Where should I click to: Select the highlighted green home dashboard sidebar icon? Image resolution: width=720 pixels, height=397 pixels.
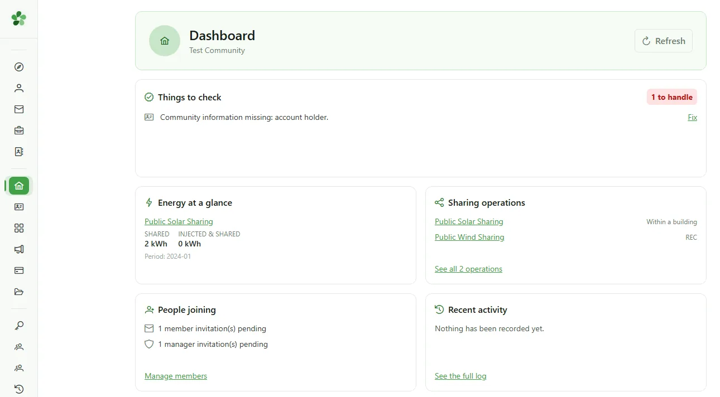click(19, 186)
